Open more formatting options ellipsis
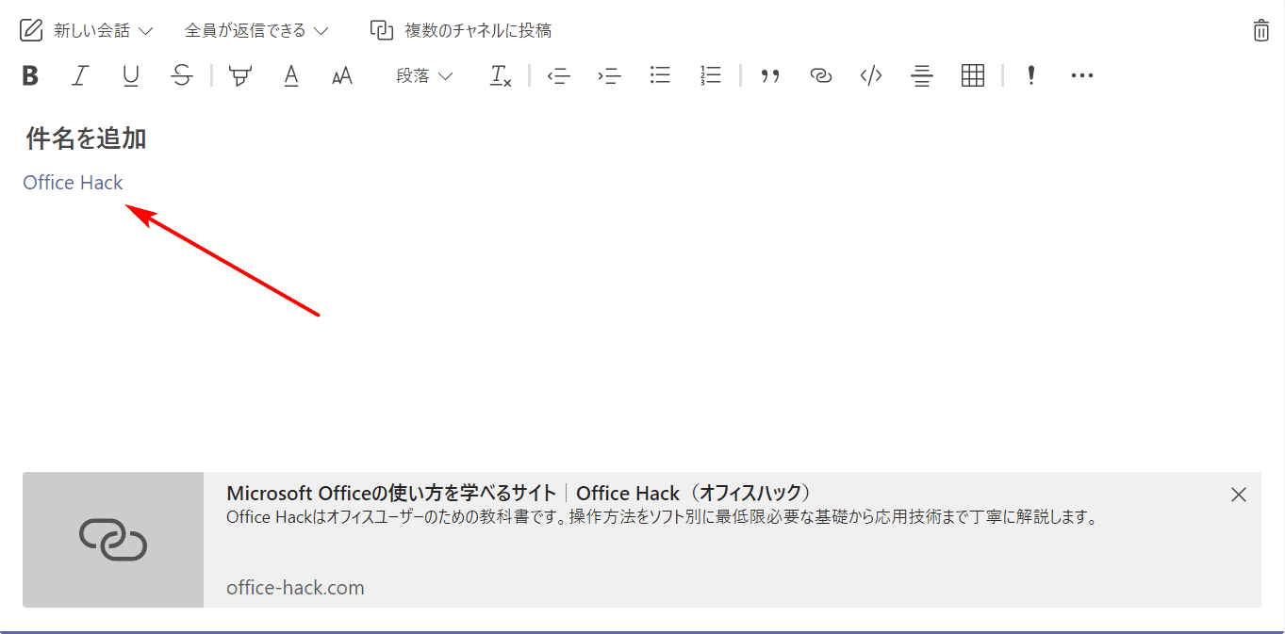1285x634 pixels. (x=1082, y=76)
